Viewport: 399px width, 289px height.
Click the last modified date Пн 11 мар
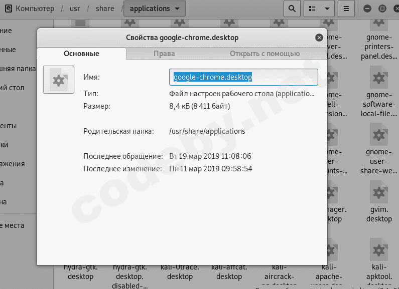click(x=211, y=169)
